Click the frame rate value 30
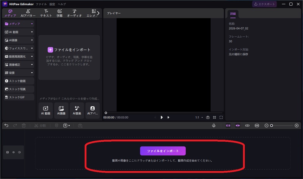This screenshot has width=303, height=179. click(230, 41)
